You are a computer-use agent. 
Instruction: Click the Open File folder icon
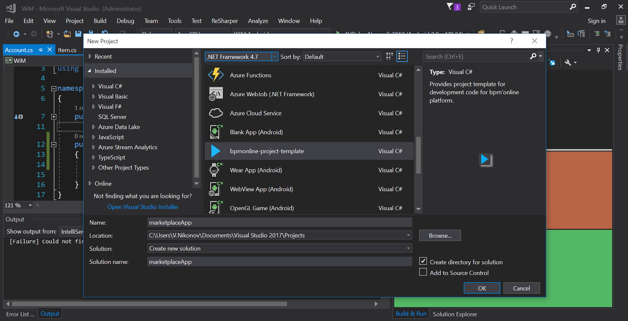pyautogui.click(x=67, y=34)
